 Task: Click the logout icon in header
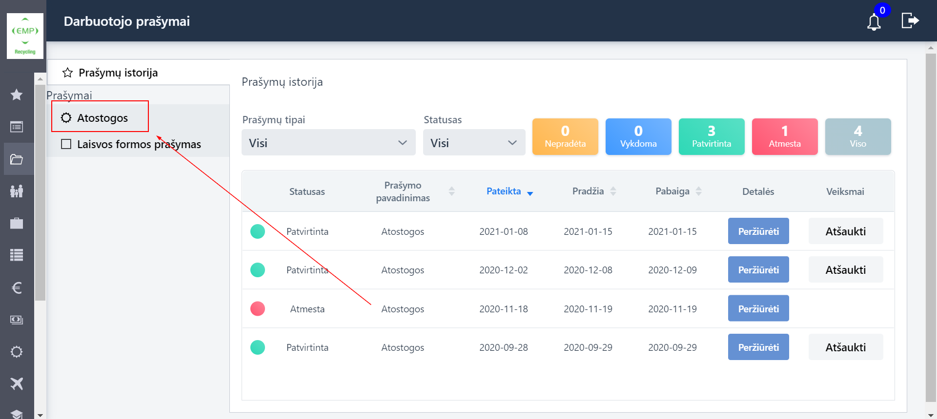tap(910, 21)
